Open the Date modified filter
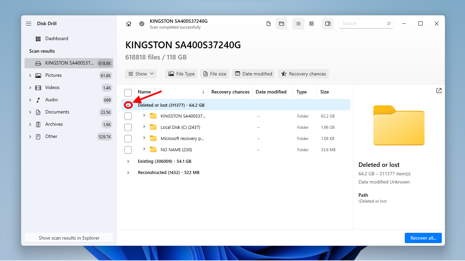 [254, 74]
